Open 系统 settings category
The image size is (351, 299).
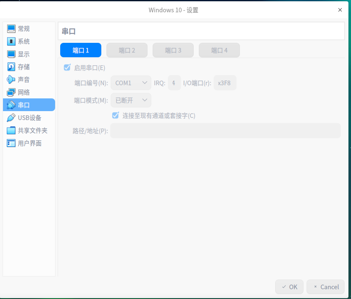[x=29, y=42]
